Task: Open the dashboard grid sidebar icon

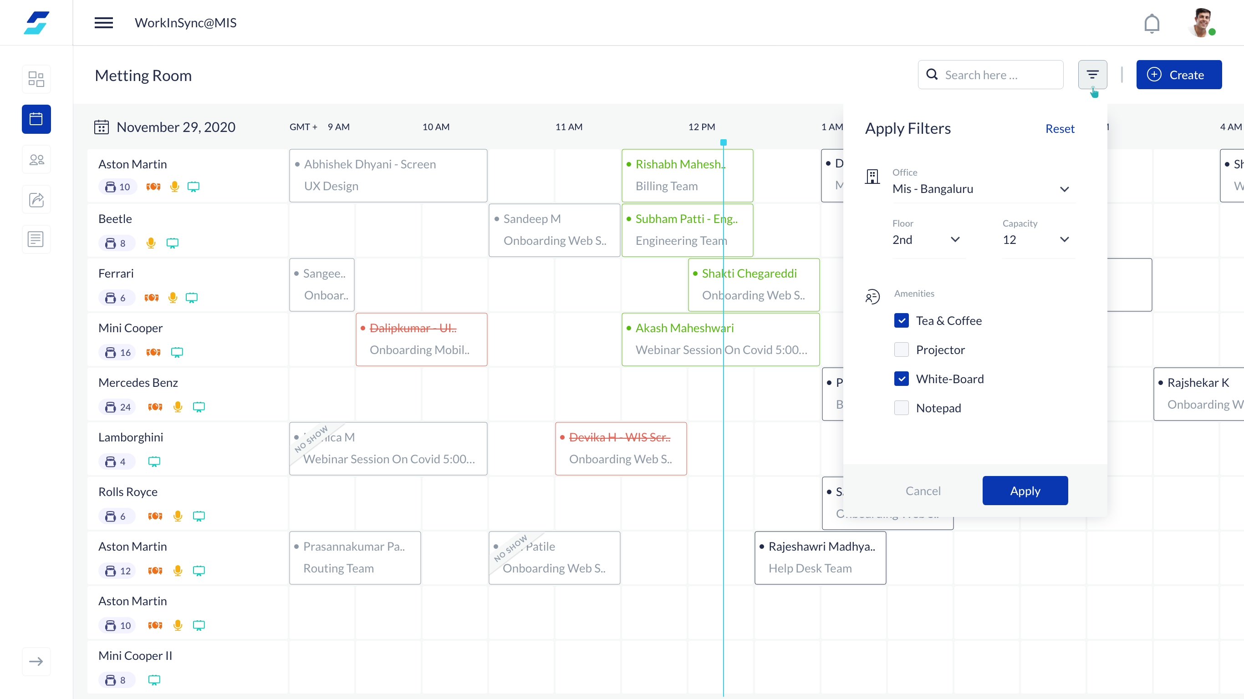Action: 36,79
